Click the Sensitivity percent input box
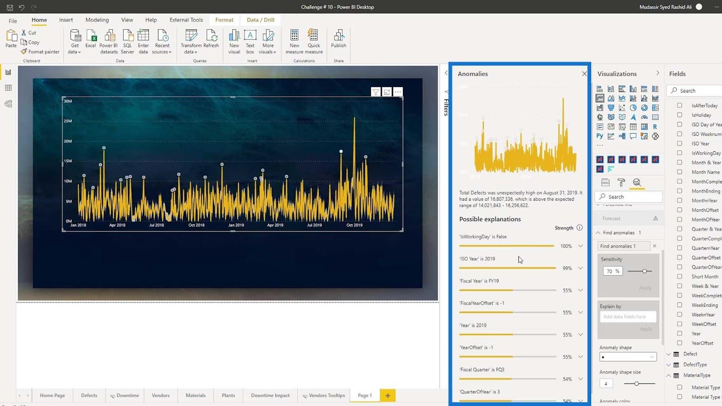 (x=612, y=271)
